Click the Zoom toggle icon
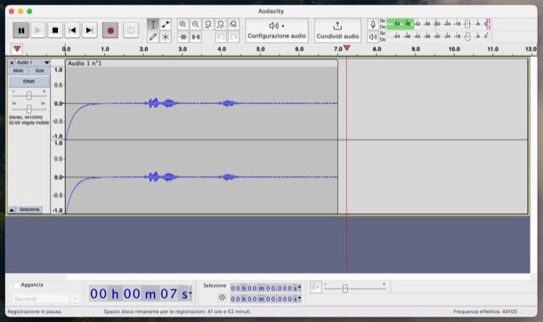This screenshot has height=322, width=543. click(234, 25)
